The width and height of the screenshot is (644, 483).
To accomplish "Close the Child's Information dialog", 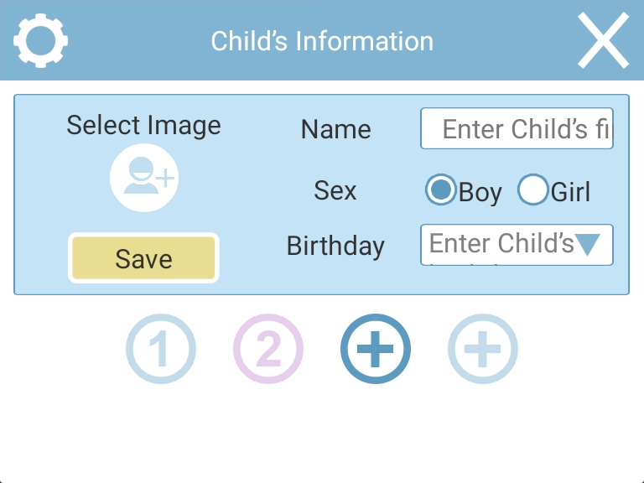I will (x=603, y=40).
